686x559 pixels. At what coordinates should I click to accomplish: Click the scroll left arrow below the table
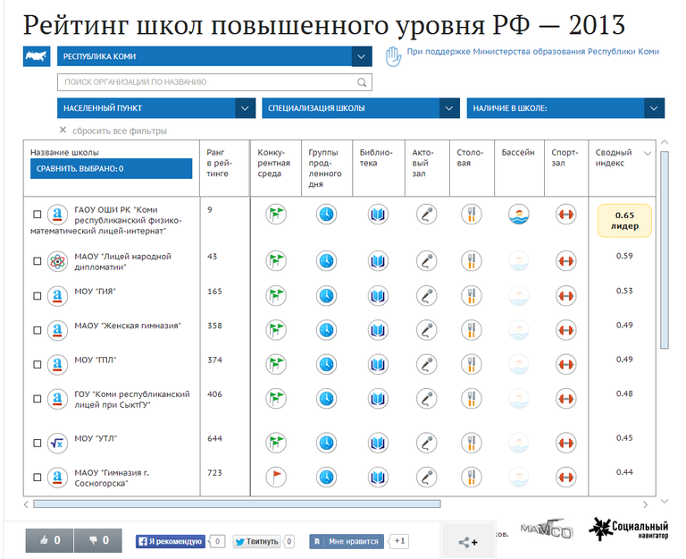[x=26, y=504]
